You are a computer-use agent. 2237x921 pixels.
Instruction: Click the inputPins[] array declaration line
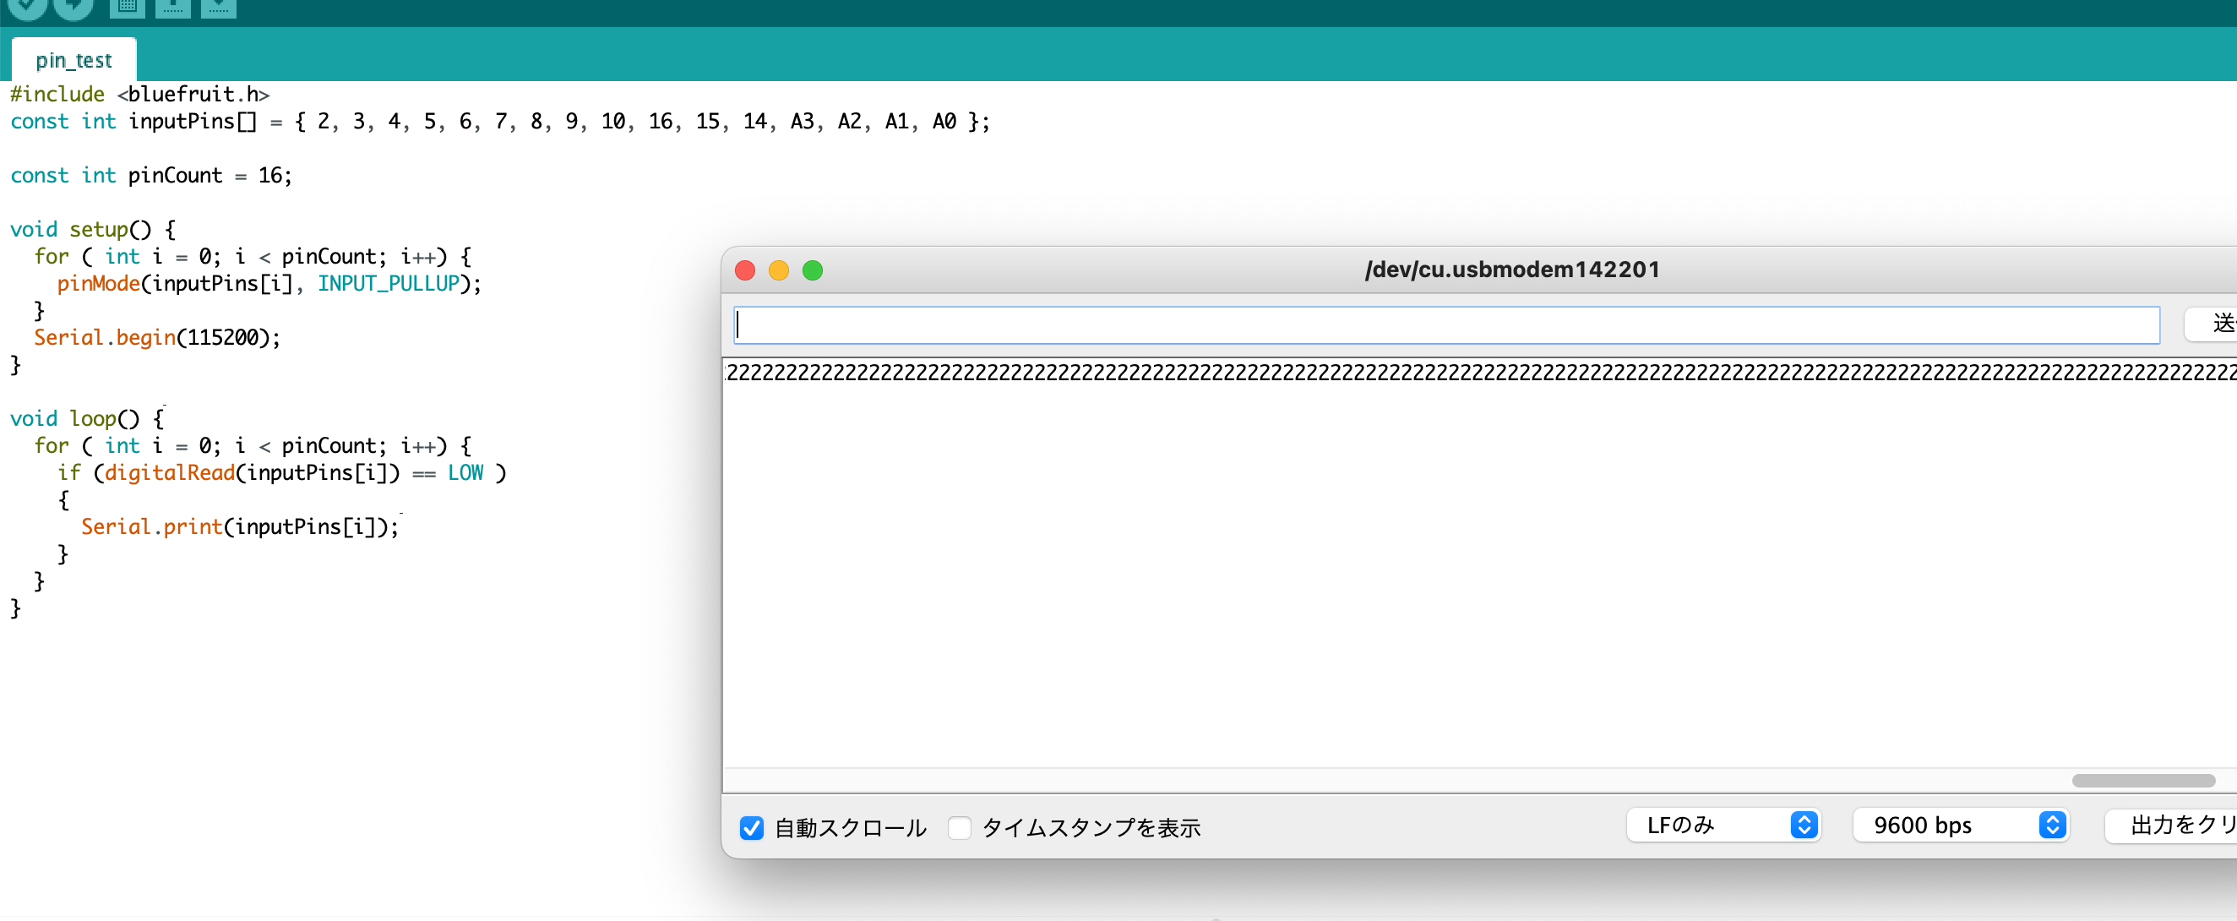499,121
